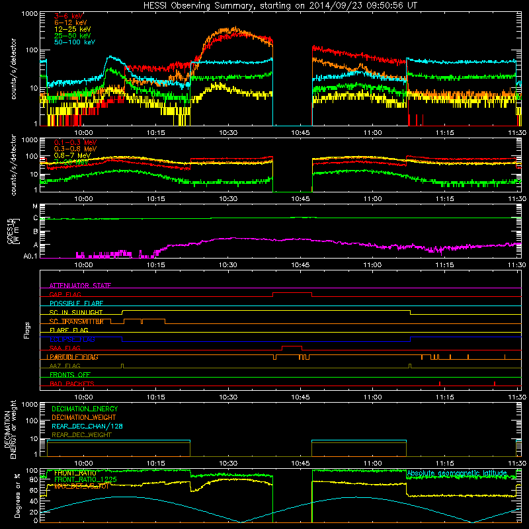
Task: Select the 50-100 keV legend label
Action: [75, 42]
